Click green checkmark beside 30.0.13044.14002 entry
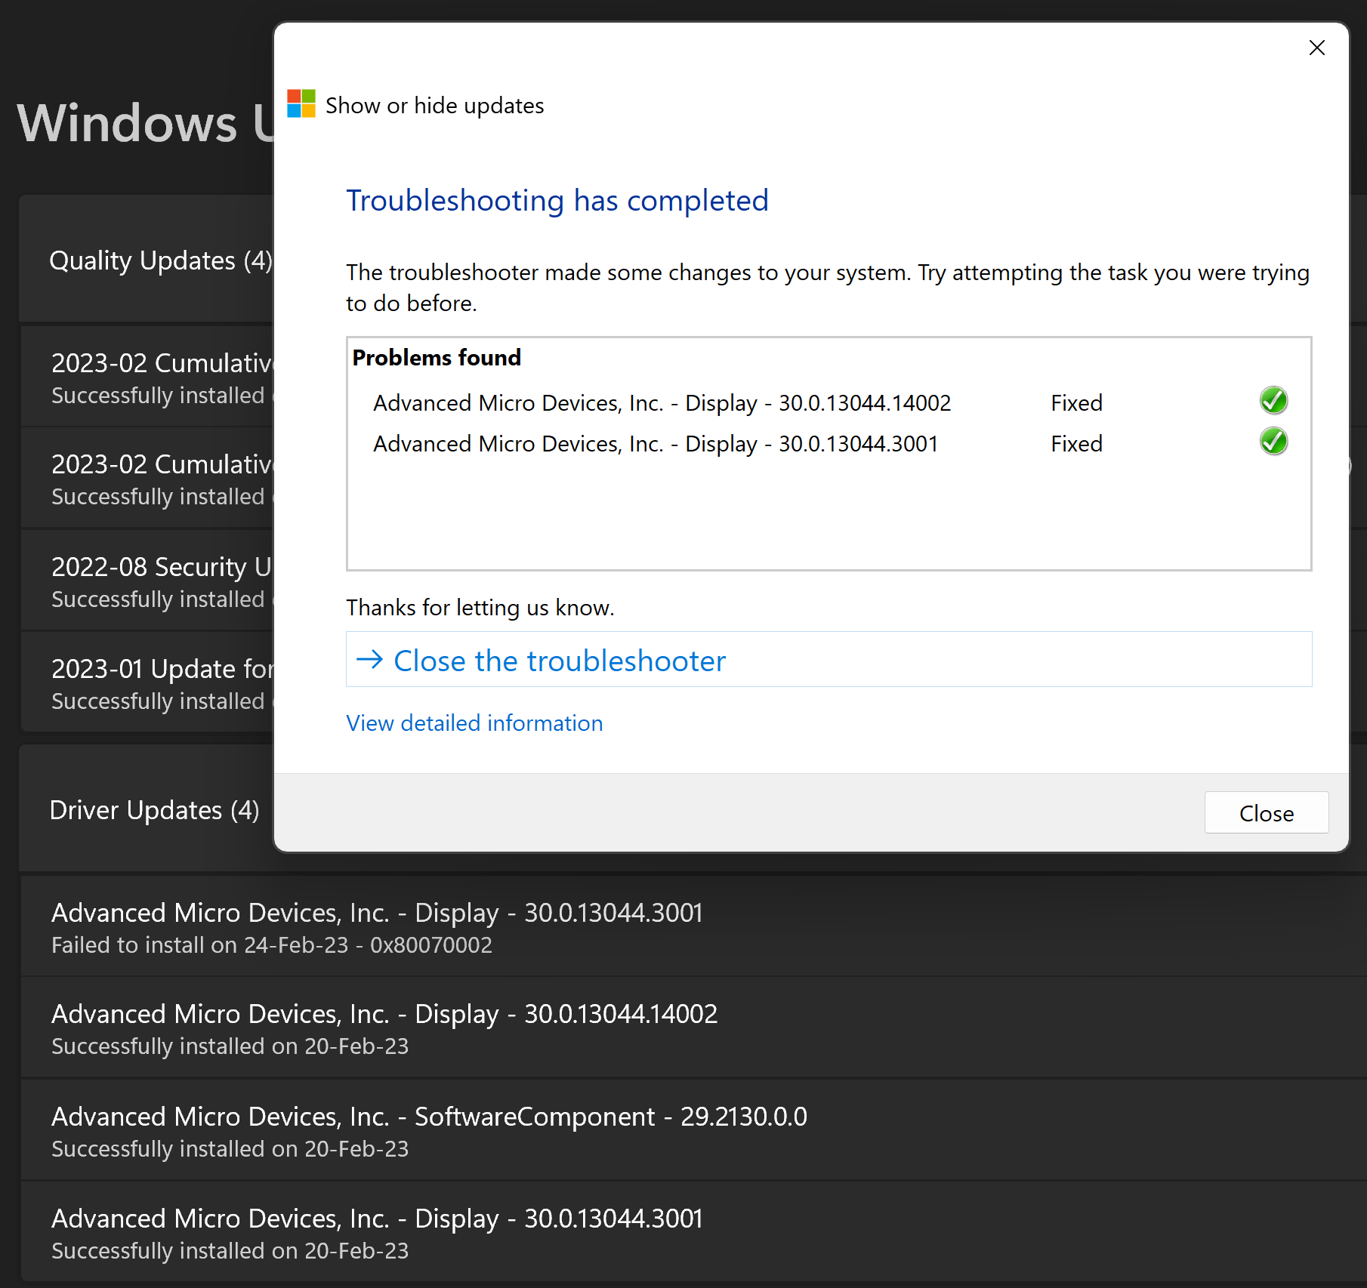Image resolution: width=1367 pixels, height=1288 pixels. pyautogui.click(x=1273, y=401)
